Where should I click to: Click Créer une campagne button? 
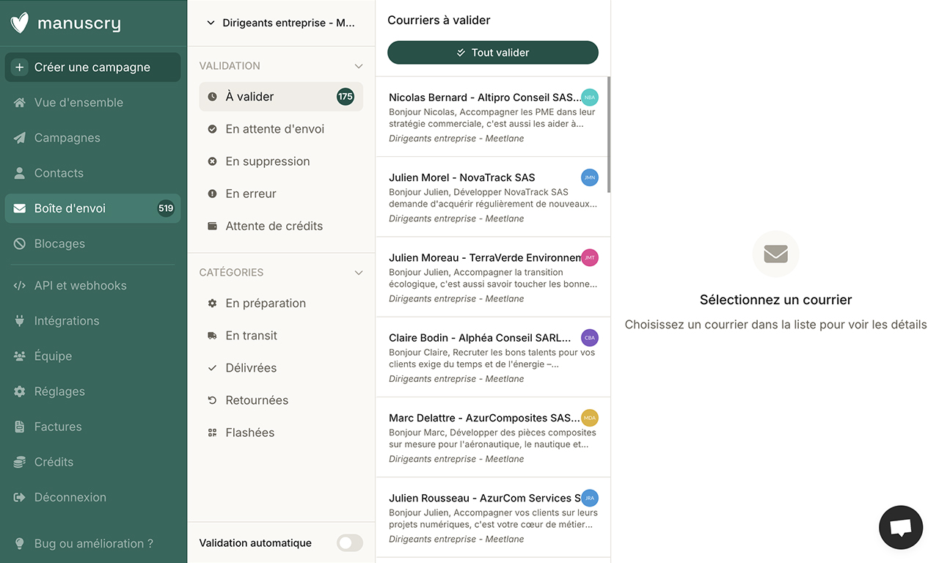coord(92,67)
